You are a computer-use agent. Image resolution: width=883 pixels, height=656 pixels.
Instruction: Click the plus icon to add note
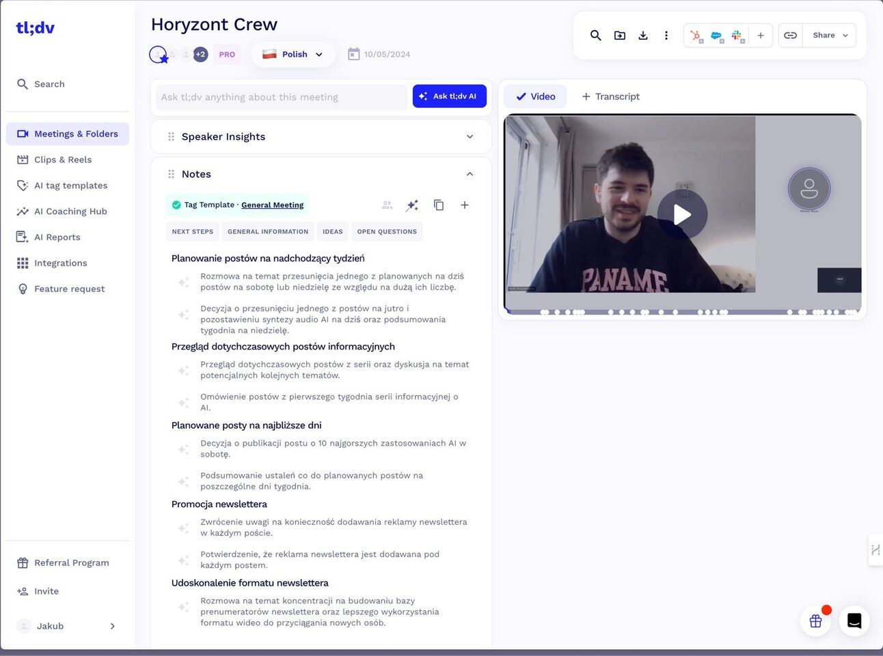[465, 205]
